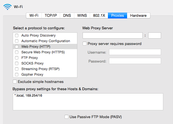Enable Auto Proxy Discovery checkbox
Image resolution: width=173 pixels, height=124 pixels.
[17, 35]
